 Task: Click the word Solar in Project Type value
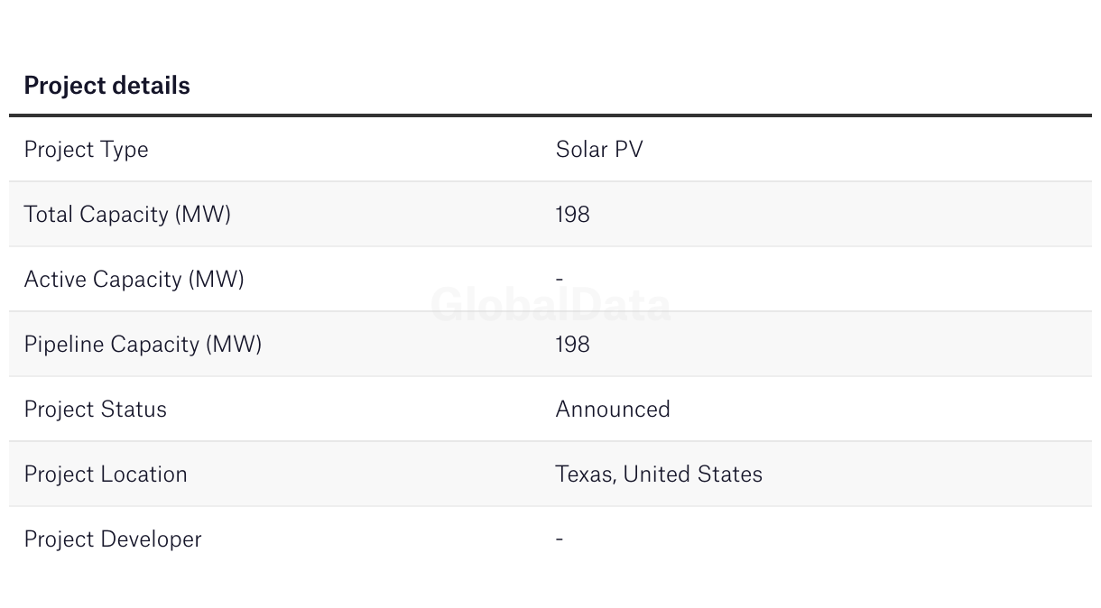coord(581,150)
